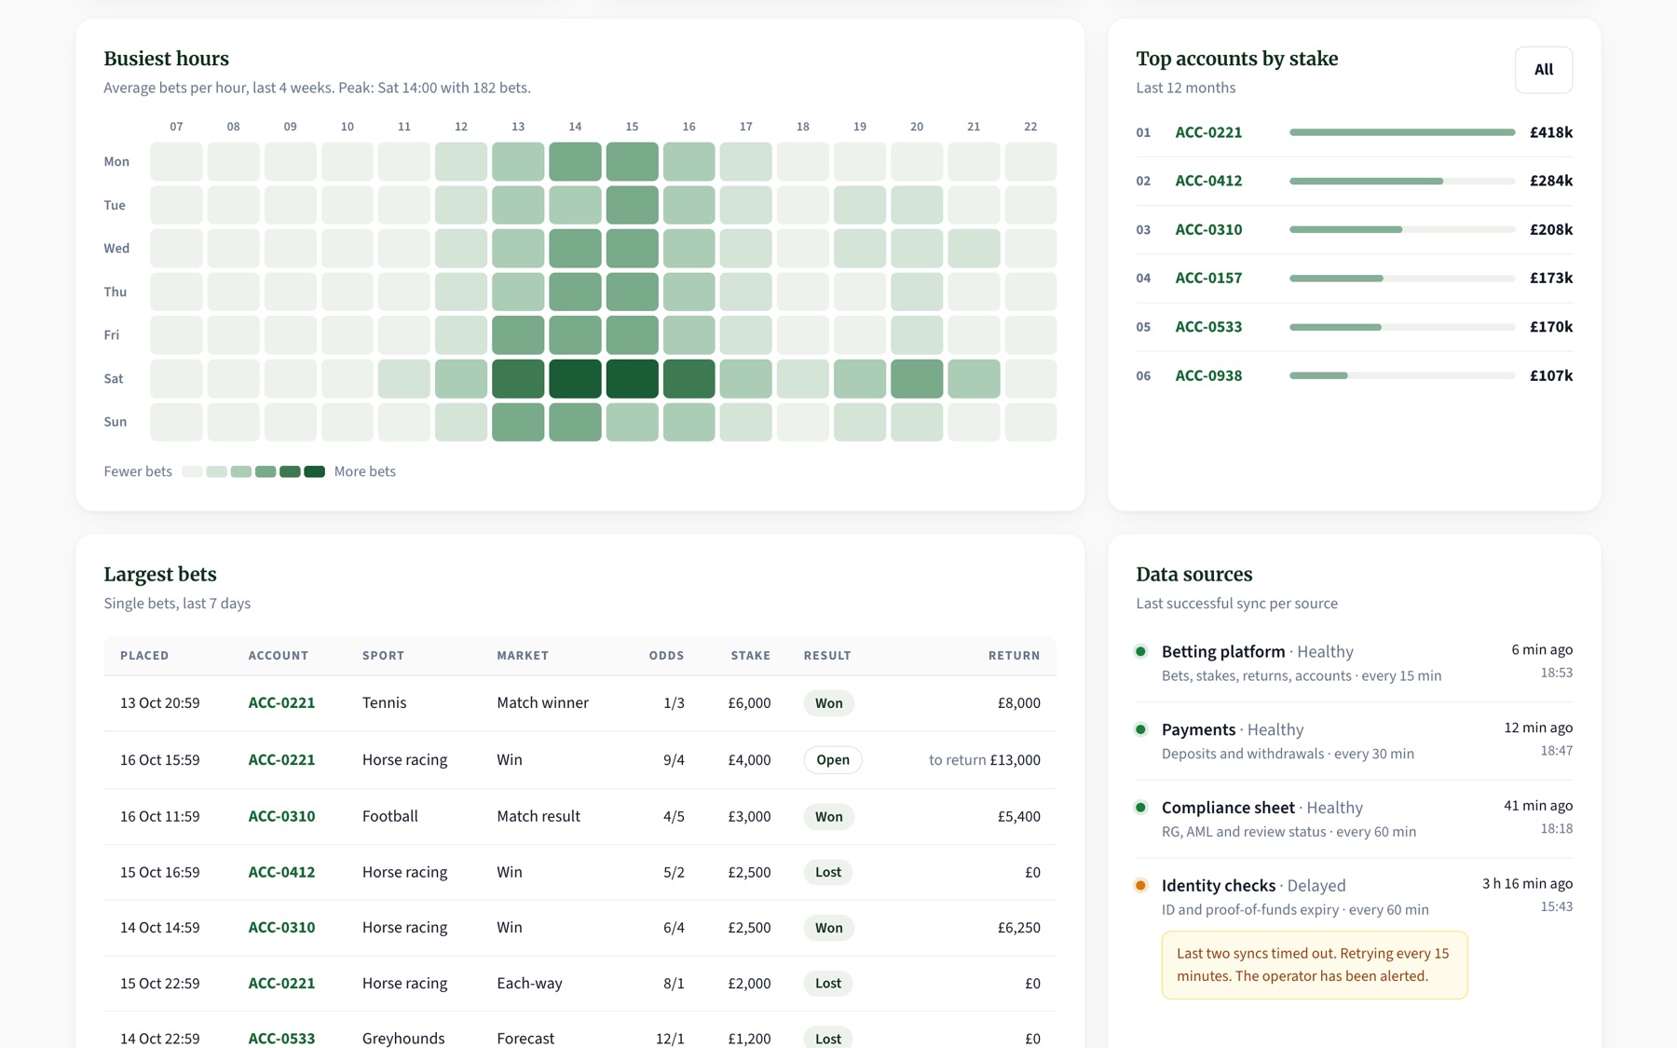
Task: Select the Sunday 13:00 heatmap cell
Action: tap(518, 422)
